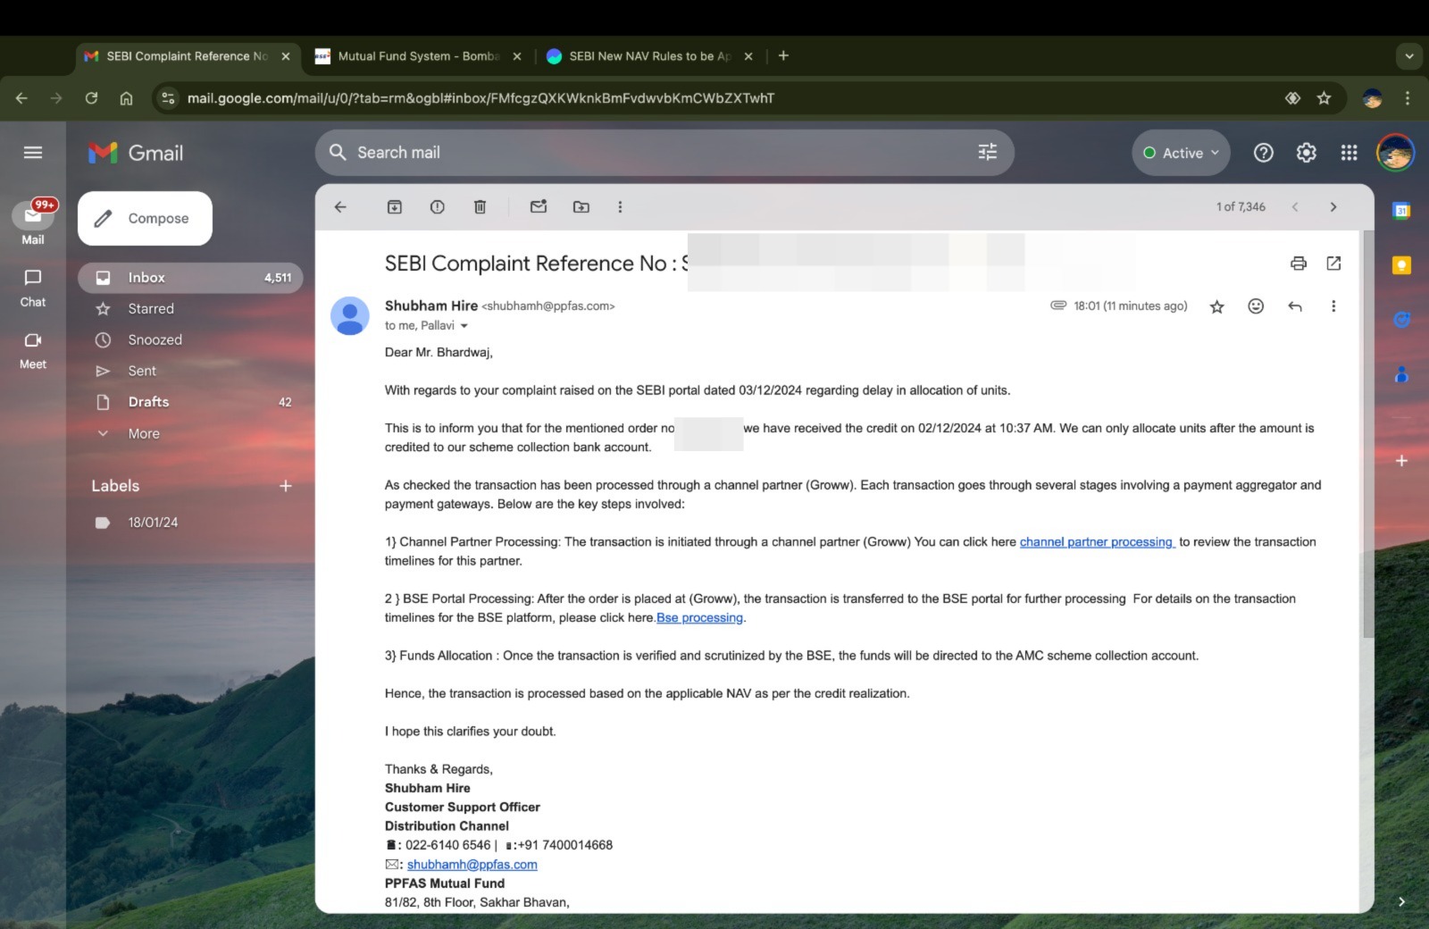Screen dimensions: 1429x929
Task: Open Gmail support help icon
Action: 1263,153
